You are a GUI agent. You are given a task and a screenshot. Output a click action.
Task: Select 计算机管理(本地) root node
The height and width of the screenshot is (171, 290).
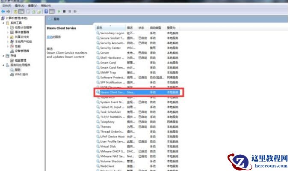17,18
